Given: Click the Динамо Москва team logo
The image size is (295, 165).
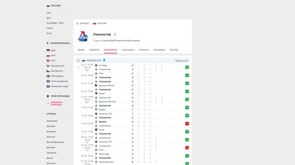Looking at the screenshot, I should (96, 102).
